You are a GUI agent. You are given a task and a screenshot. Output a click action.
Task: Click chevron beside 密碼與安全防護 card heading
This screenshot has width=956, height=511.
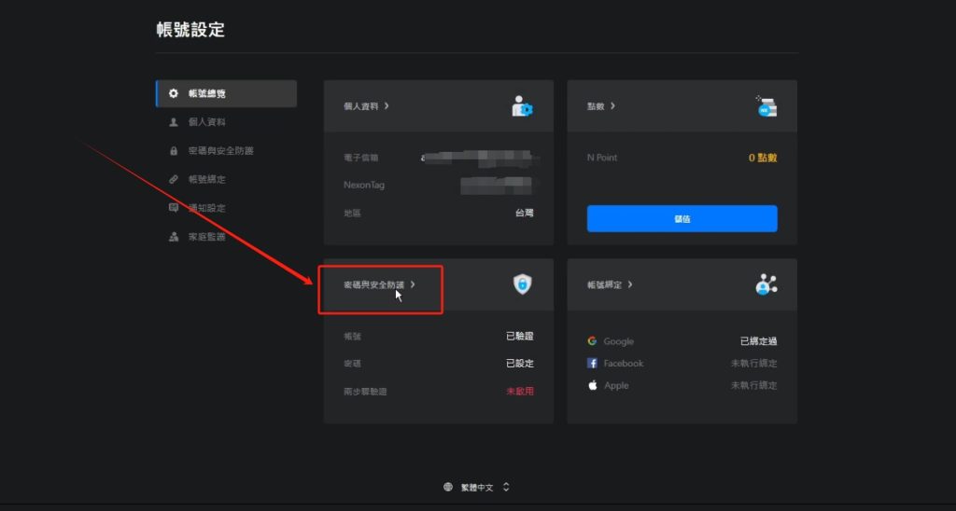click(413, 284)
